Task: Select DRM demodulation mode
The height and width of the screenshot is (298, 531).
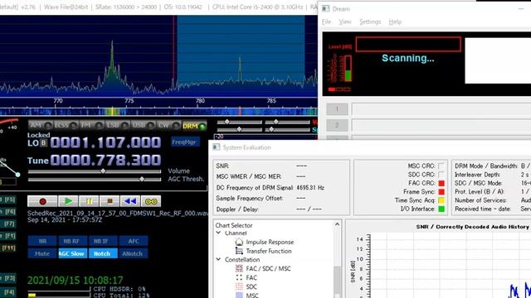Action: pyautogui.click(x=194, y=126)
